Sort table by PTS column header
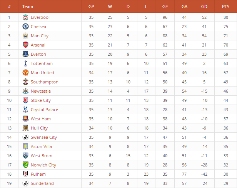 tap(225, 7)
